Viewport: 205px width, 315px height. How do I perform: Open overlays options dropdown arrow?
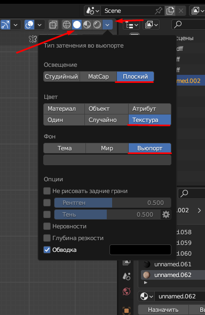click(40, 25)
